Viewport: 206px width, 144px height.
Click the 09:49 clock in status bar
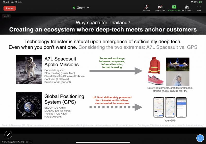[6, 2]
